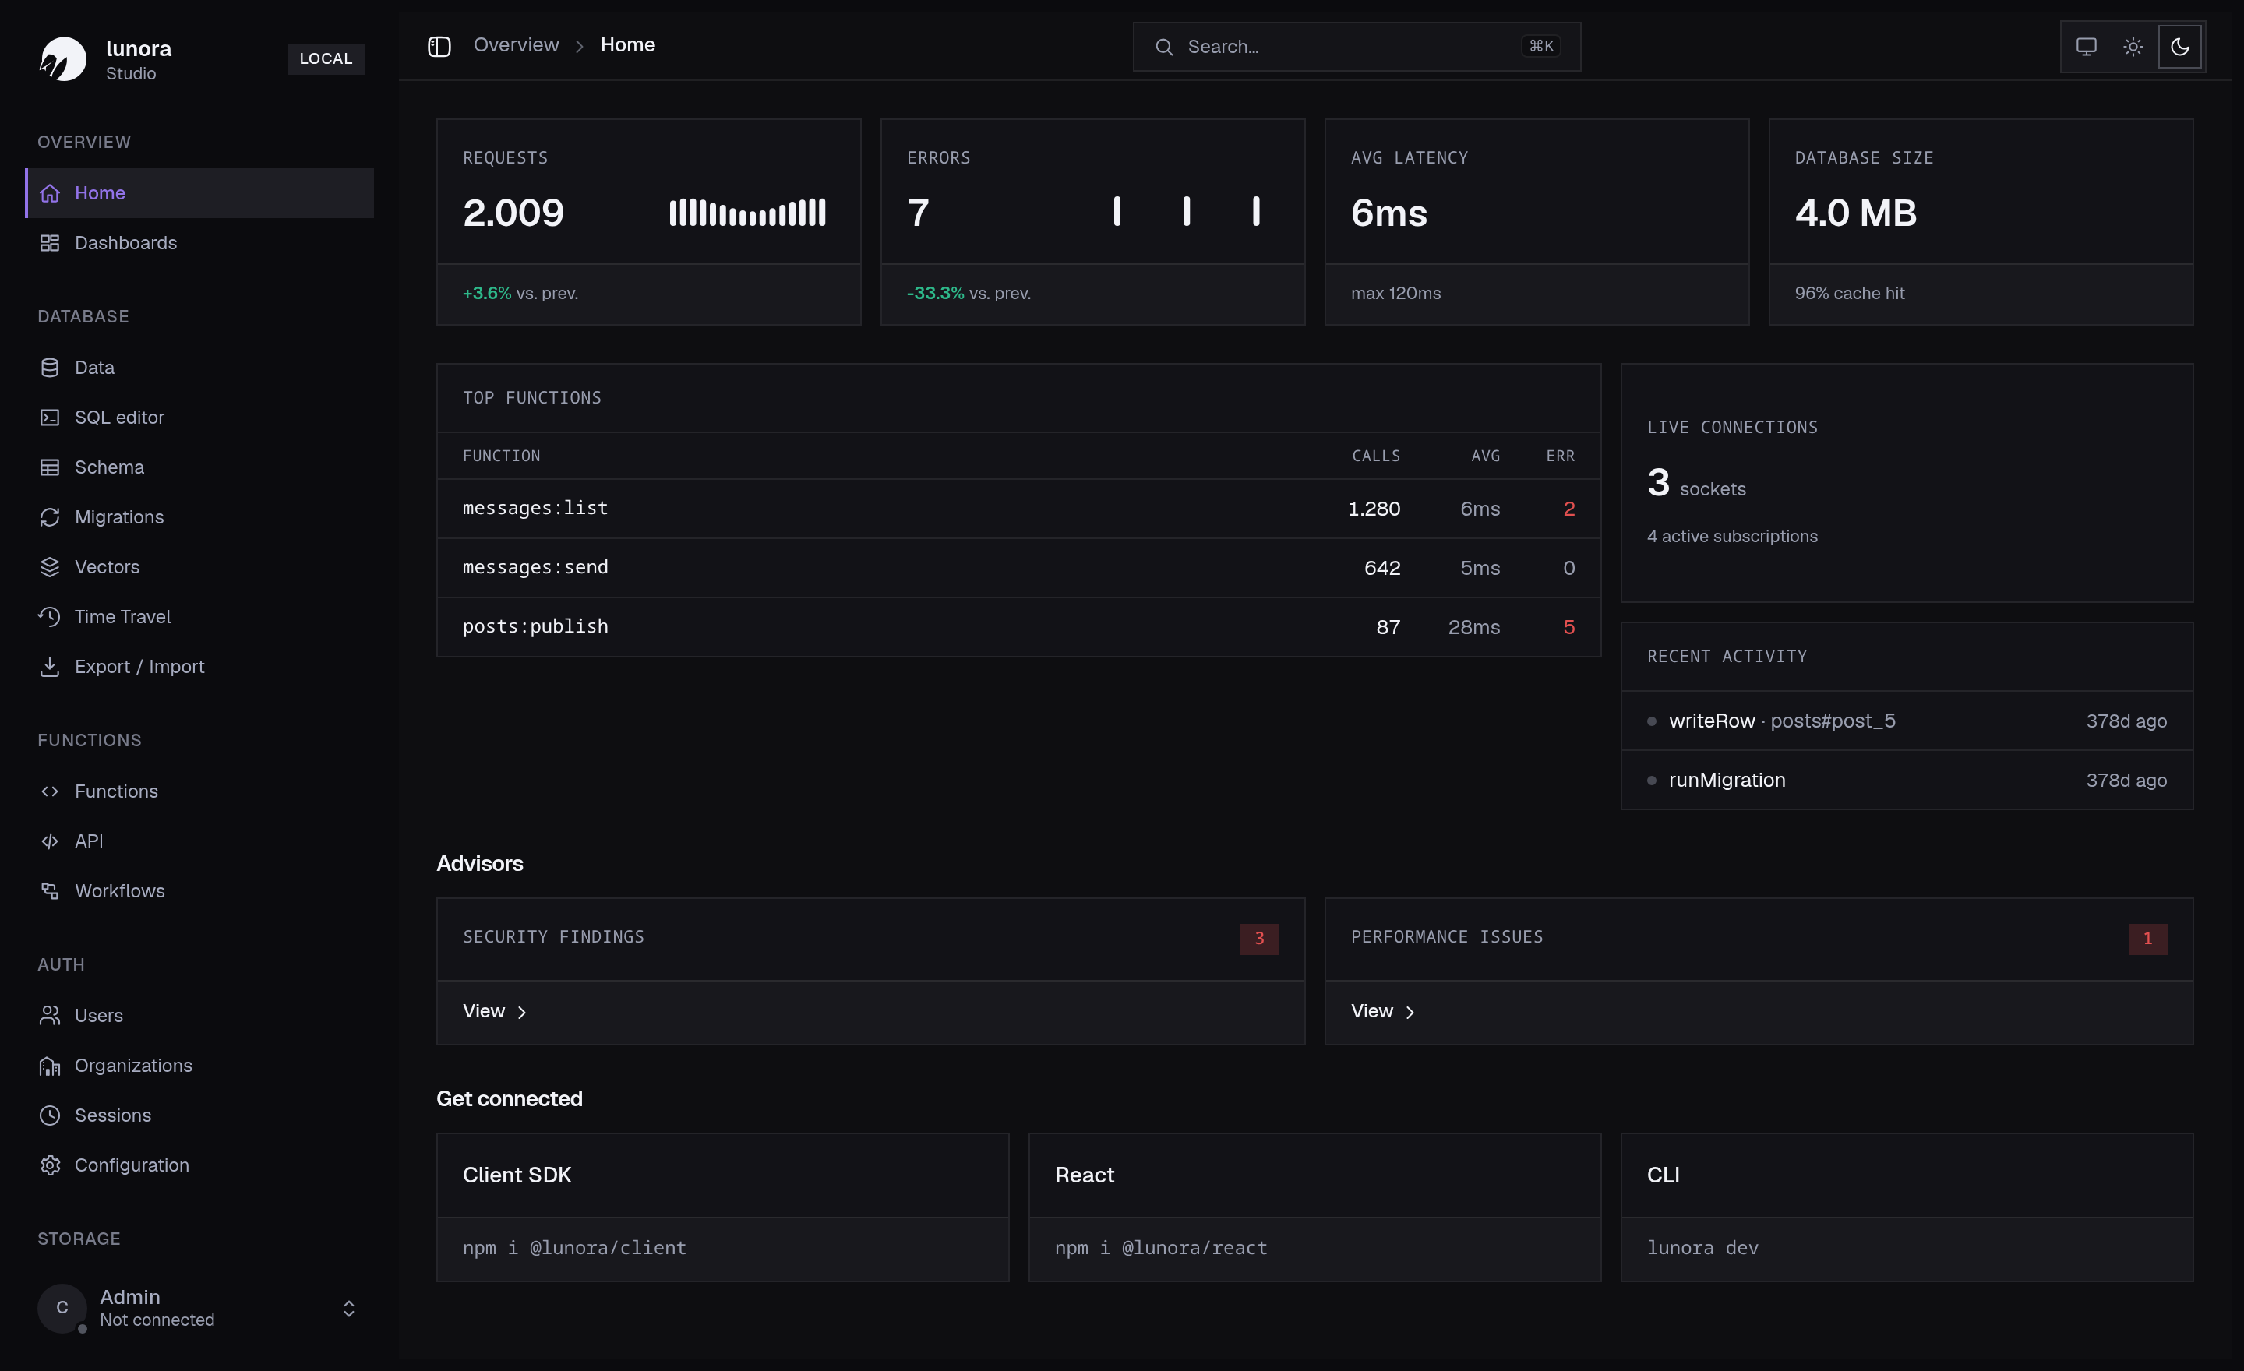
Task: Navigate to Workflows
Action: point(199,891)
